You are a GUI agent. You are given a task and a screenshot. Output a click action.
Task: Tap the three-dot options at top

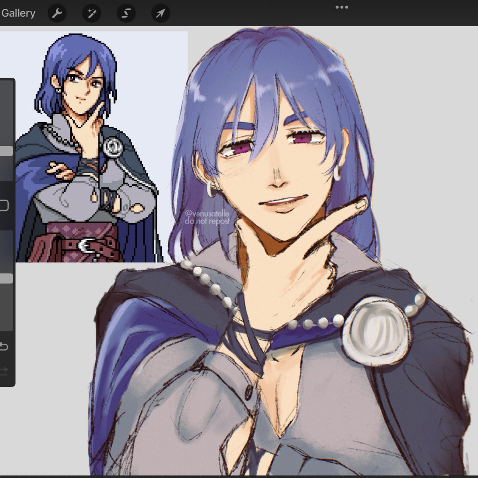click(x=342, y=7)
